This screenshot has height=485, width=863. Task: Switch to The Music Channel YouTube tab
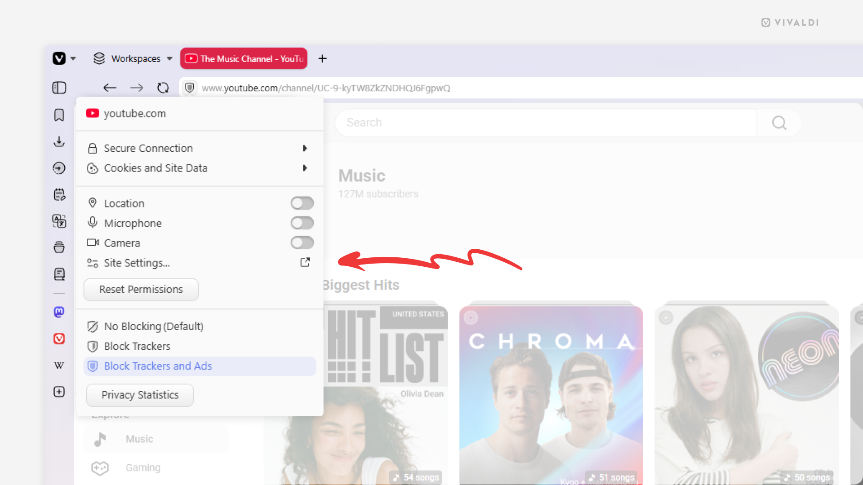244,59
